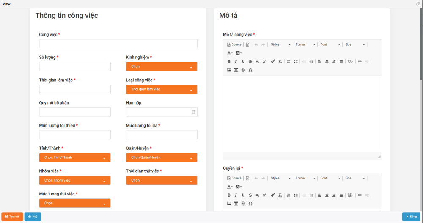The height and width of the screenshot is (223, 423).
Task: Click Source button in Mô tả công việc editor
Action: (234, 44)
